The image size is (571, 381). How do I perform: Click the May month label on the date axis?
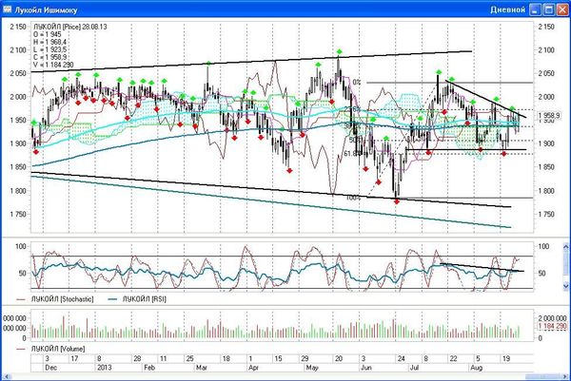point(312,368)
